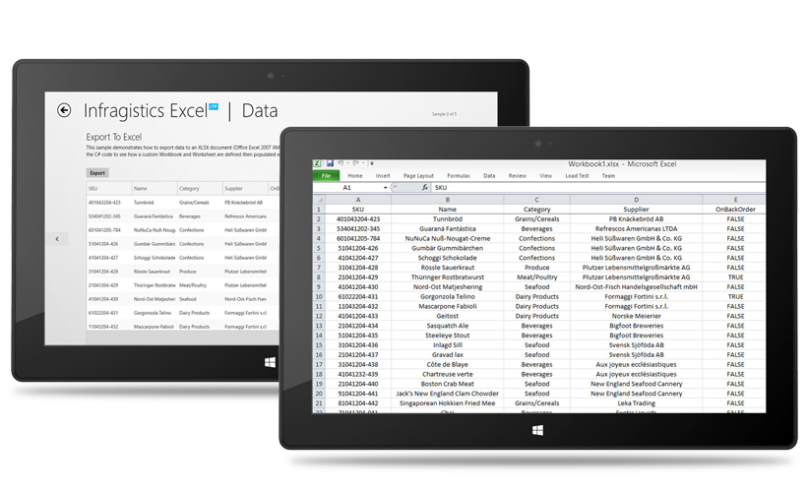Screen dimensions: 807x492
Task: Click the TRUE cell in Gorgonzola Telino row
Action: 735,296
